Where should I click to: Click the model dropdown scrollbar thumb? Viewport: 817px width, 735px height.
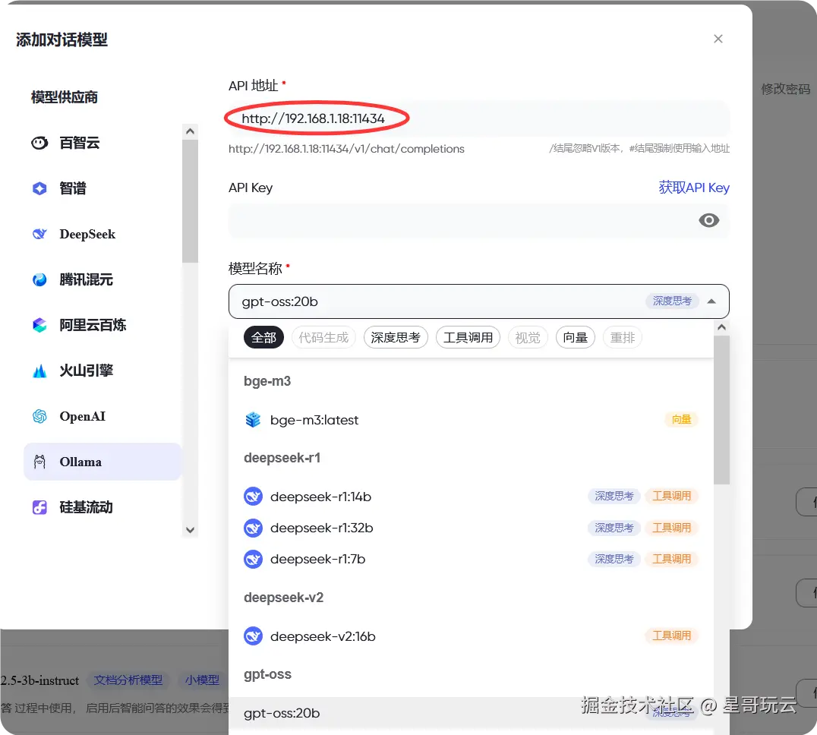coord(721,410)
